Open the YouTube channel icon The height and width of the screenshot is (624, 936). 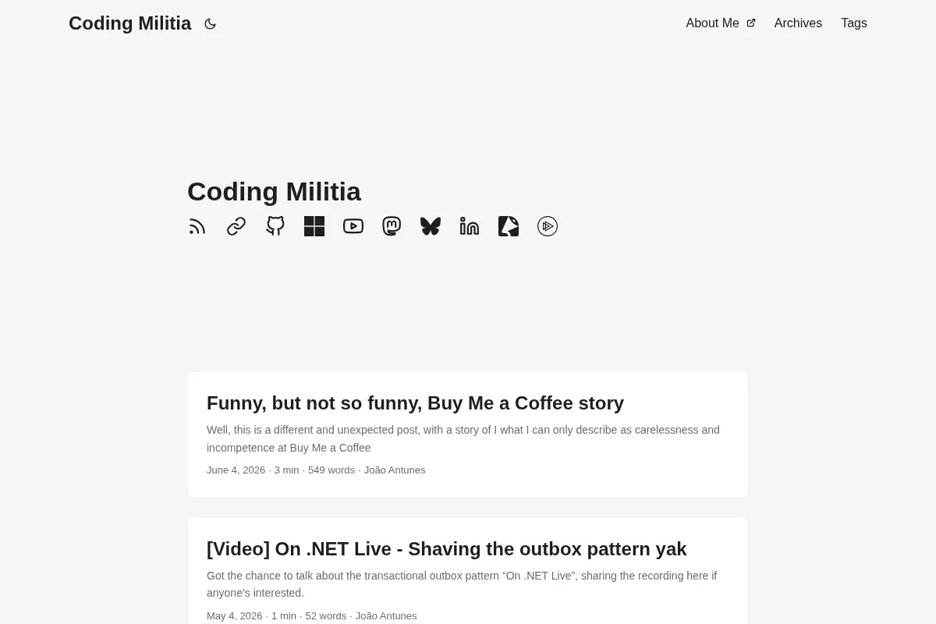point(353,226)
